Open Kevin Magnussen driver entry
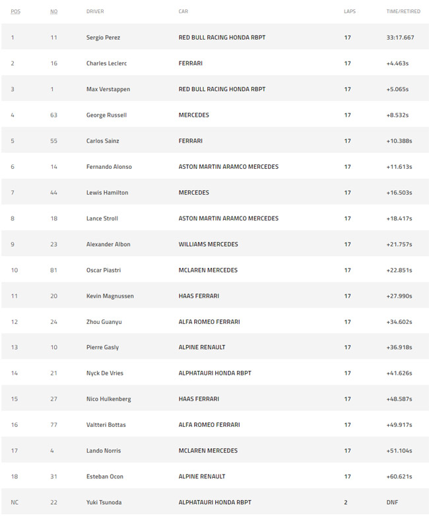This screenshot has width=429, height=518. (110, 296)
